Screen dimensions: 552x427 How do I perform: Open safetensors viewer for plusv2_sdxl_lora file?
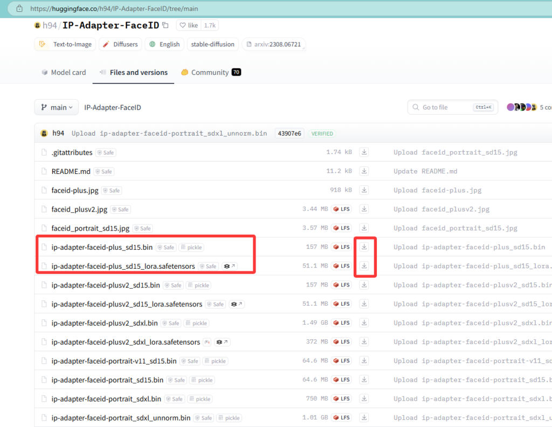pyautogui.click(x=222, y=342)
